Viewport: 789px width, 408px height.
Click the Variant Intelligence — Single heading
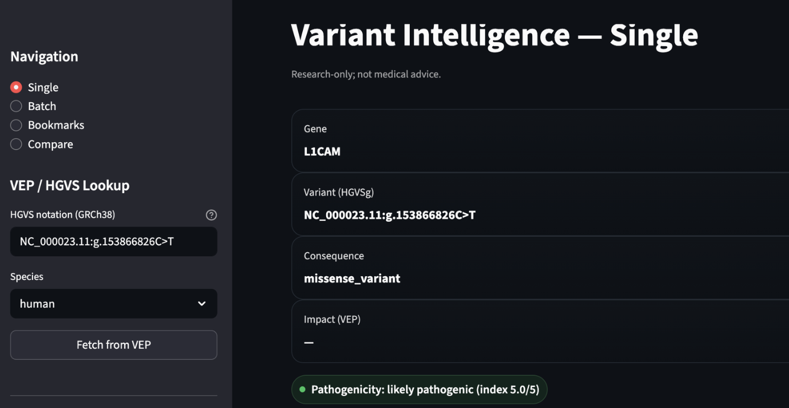(494, 35)
